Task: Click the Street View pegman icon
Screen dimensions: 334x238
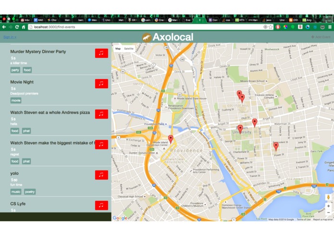Action: tap(328, 197)
